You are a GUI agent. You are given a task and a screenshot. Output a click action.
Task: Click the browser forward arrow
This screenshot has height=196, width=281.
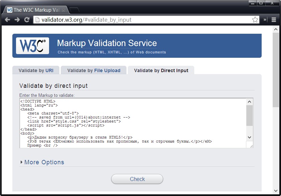click(x=17, y=20)
